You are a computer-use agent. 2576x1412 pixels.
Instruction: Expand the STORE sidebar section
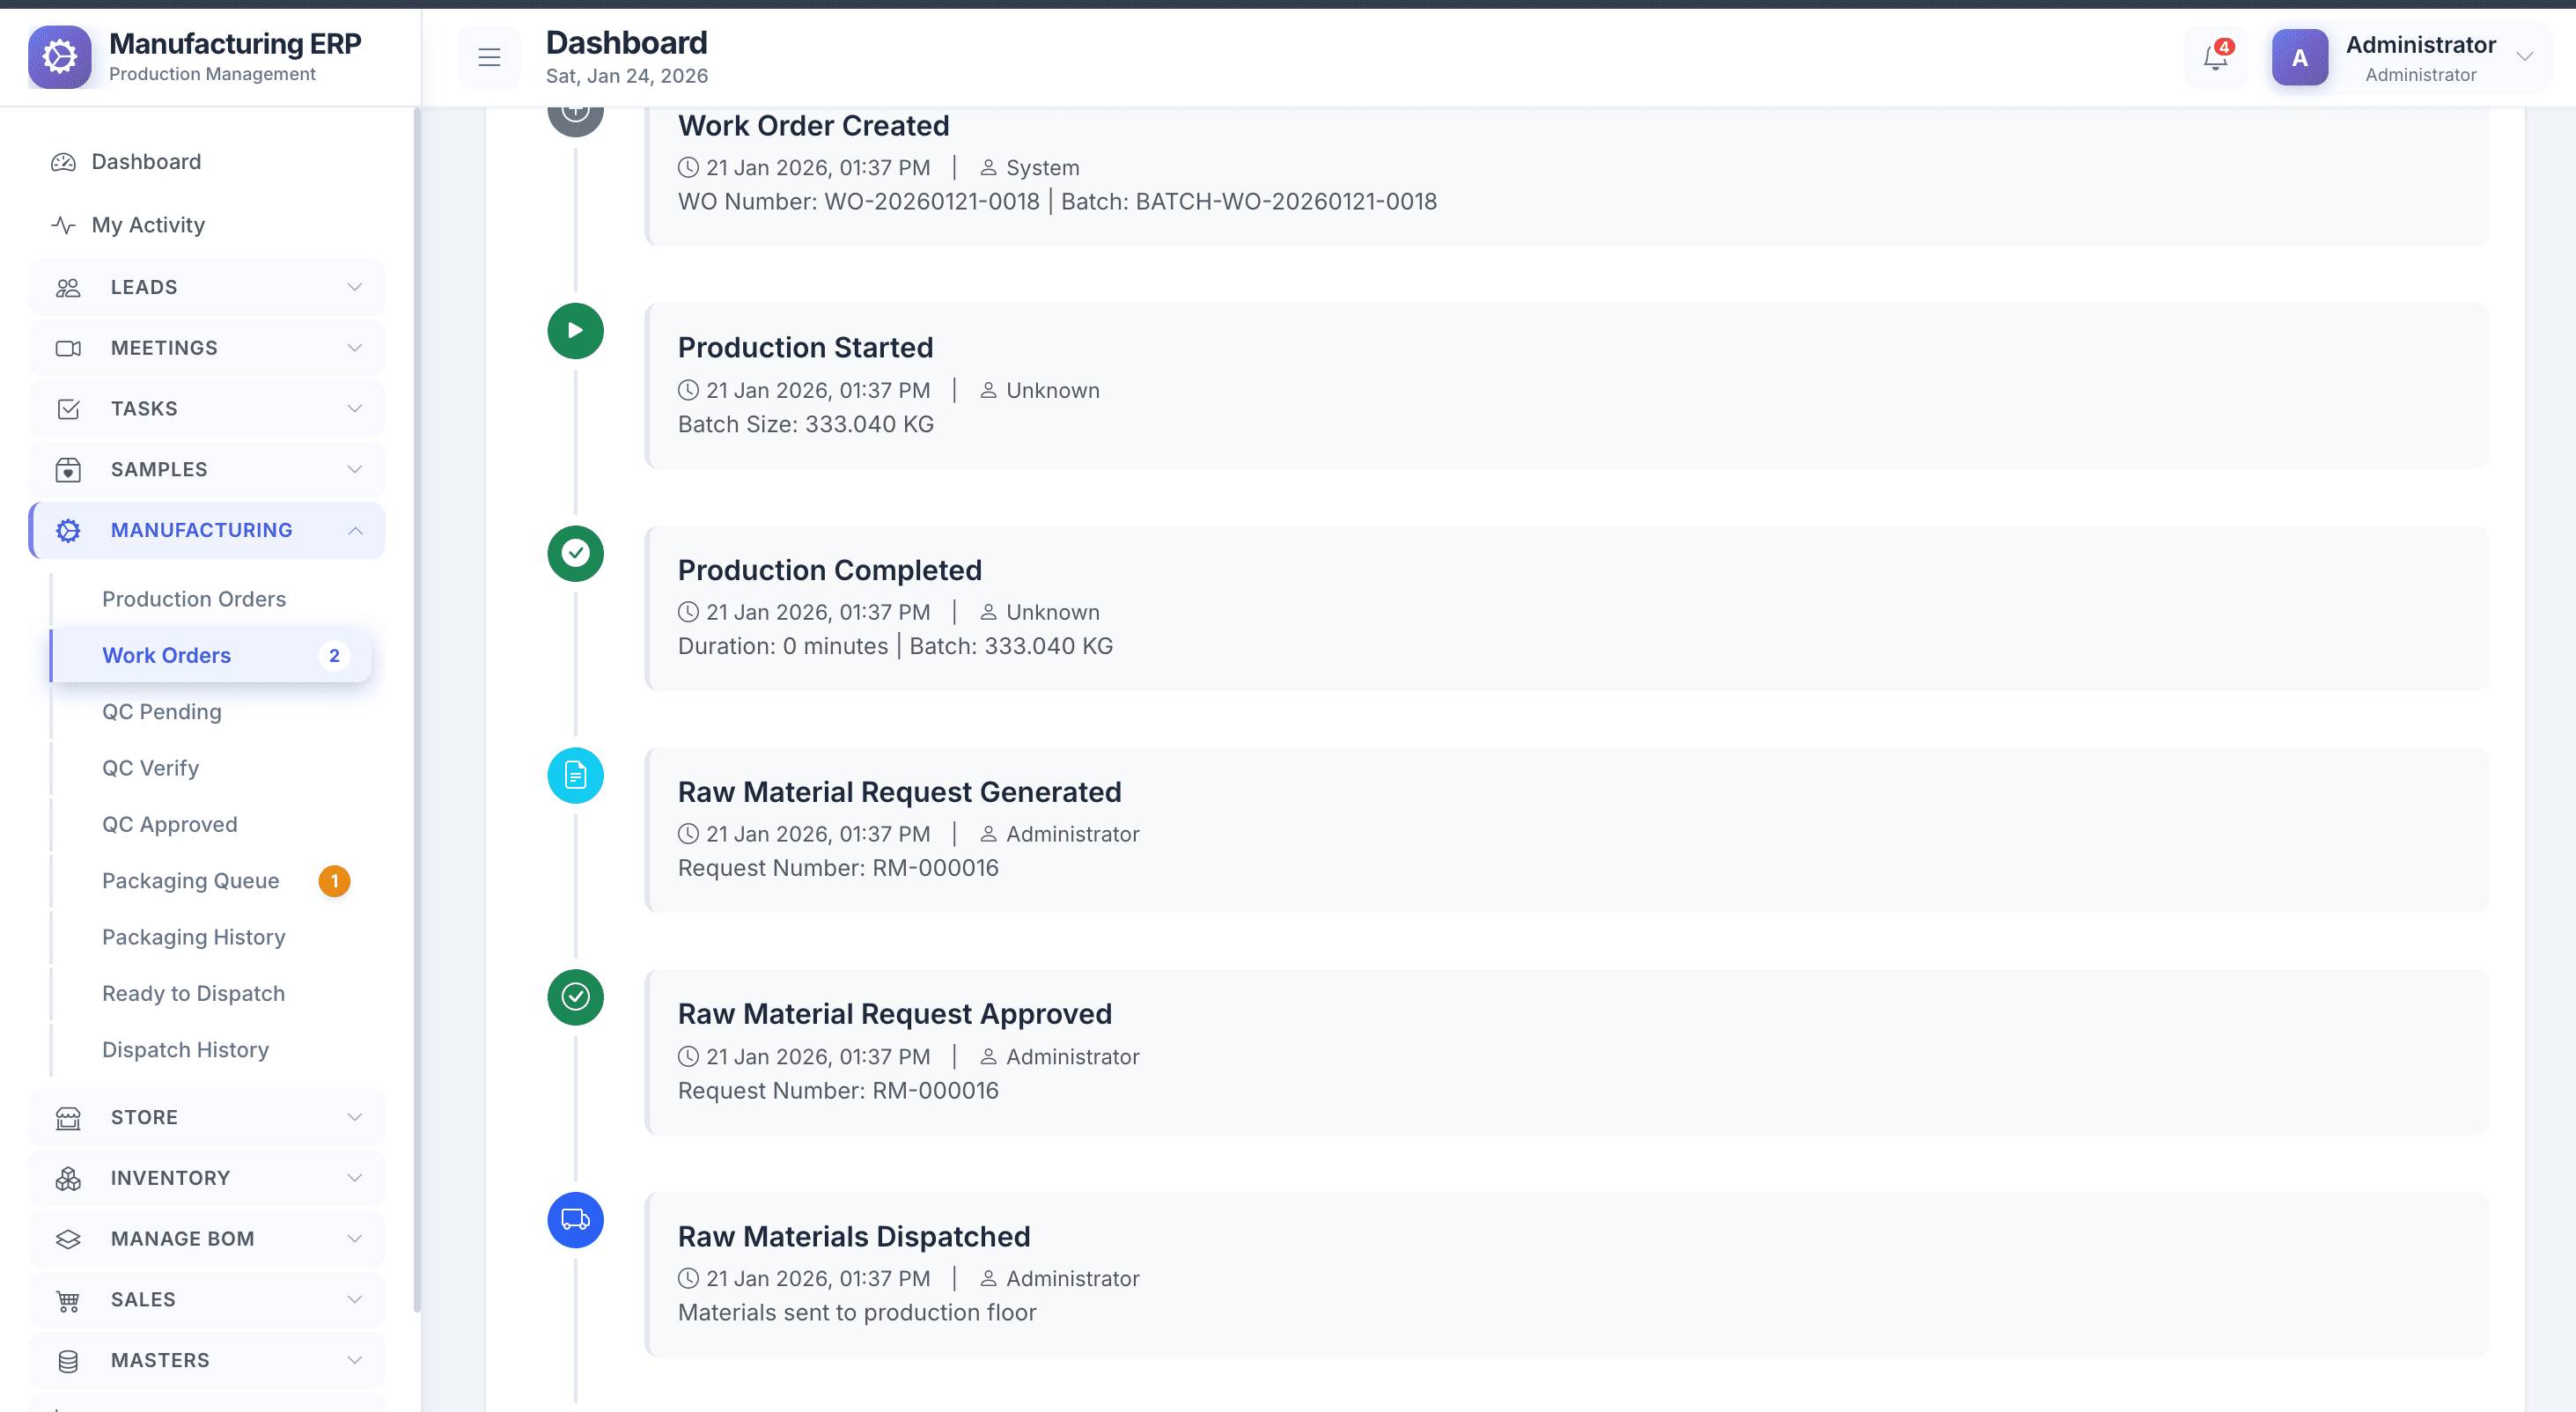[x=207, y=1117]
